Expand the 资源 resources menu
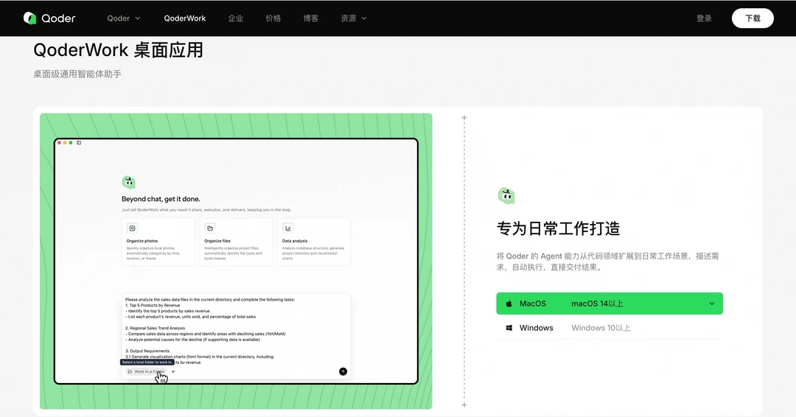The height and width of the screenshot is (417, 796). [353, 18]
